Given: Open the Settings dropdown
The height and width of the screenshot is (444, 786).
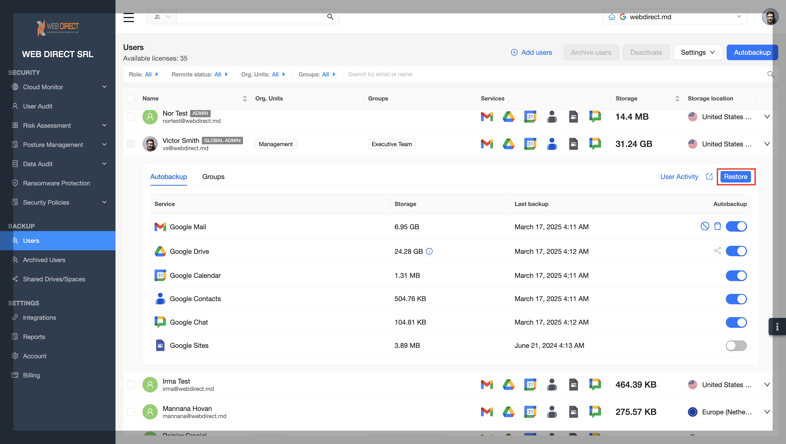Looking at the screenshot, I should [x=698, y=52].
